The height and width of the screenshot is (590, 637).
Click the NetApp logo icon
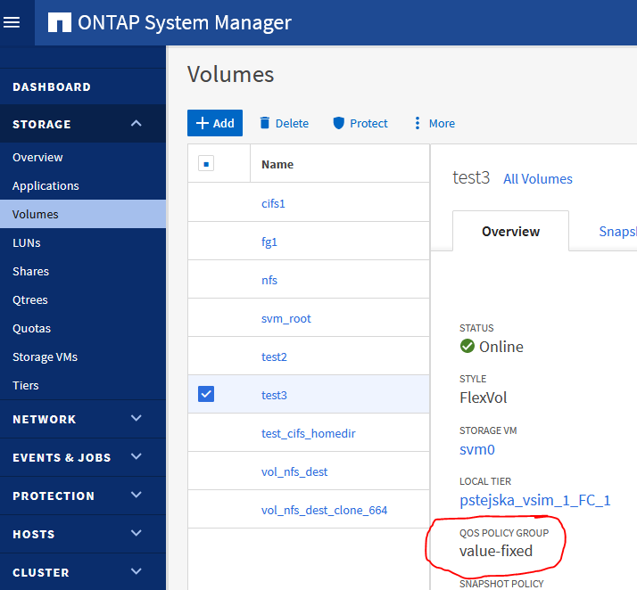[59, 22]
